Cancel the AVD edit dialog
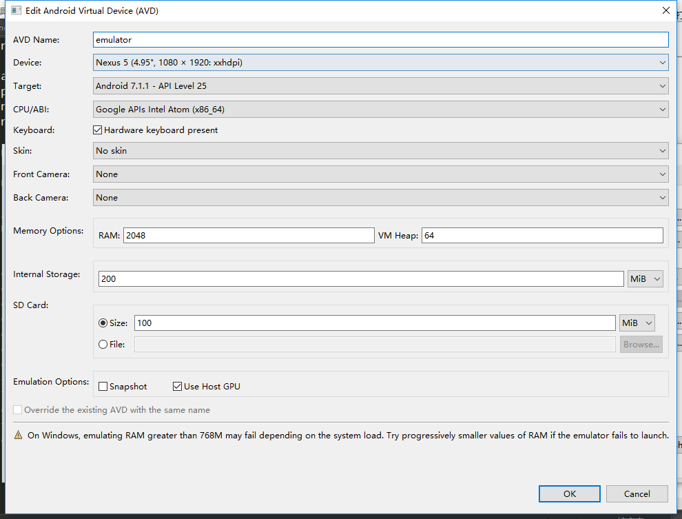 [637, 493]
